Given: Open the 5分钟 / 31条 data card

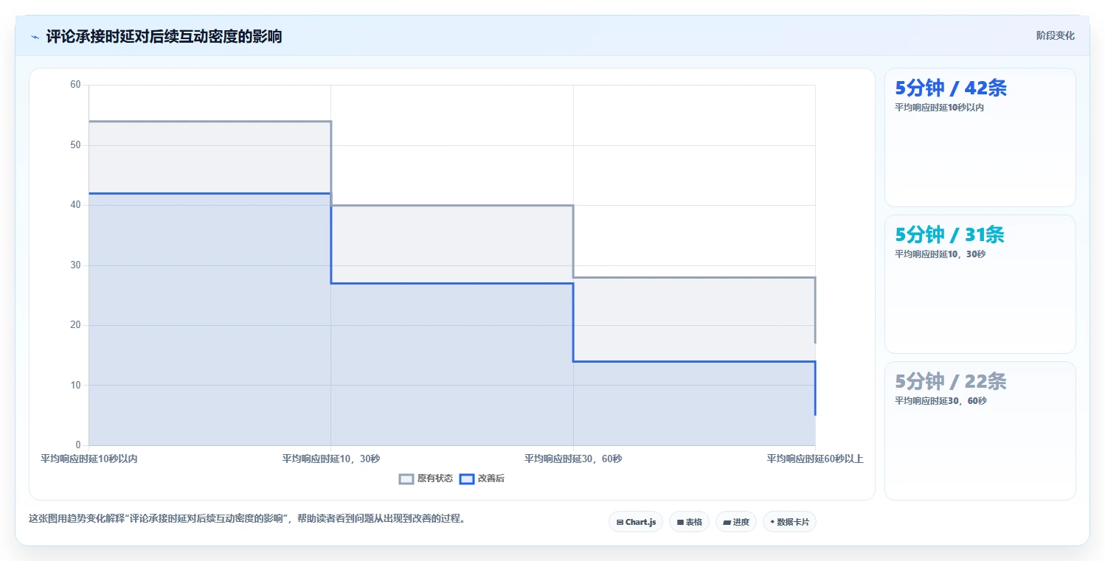Looking at the screenshot, I should tap(980, 284).
